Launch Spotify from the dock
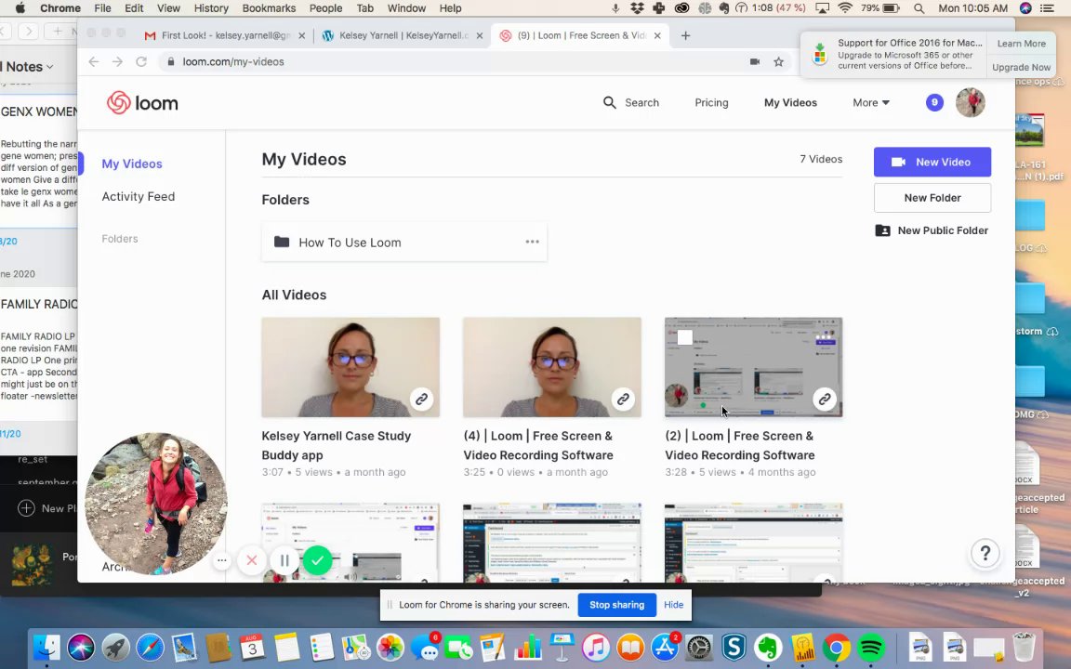 (871, 647)
